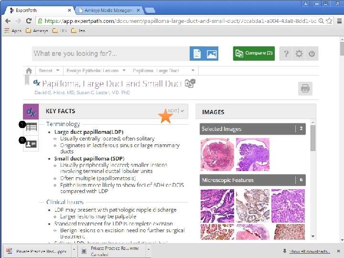Viewport: 344px width, 258px height.
Task: Open settings with the gear icon
Action: (x=299, y=54)
